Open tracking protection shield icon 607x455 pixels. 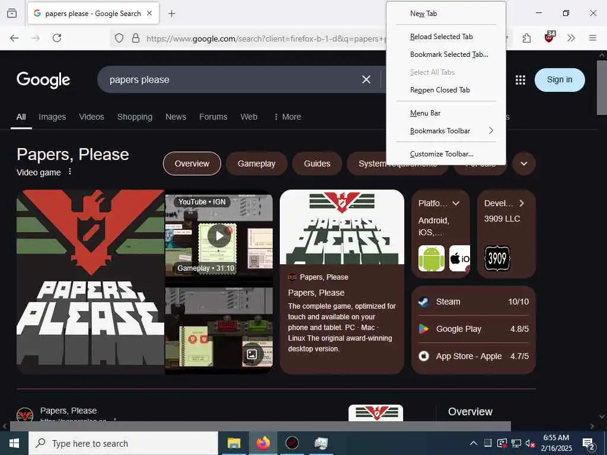point(119,38)
